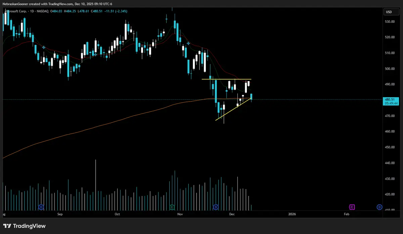
Task: Click the dividend marker right of Feb
Action: [379, 207]
